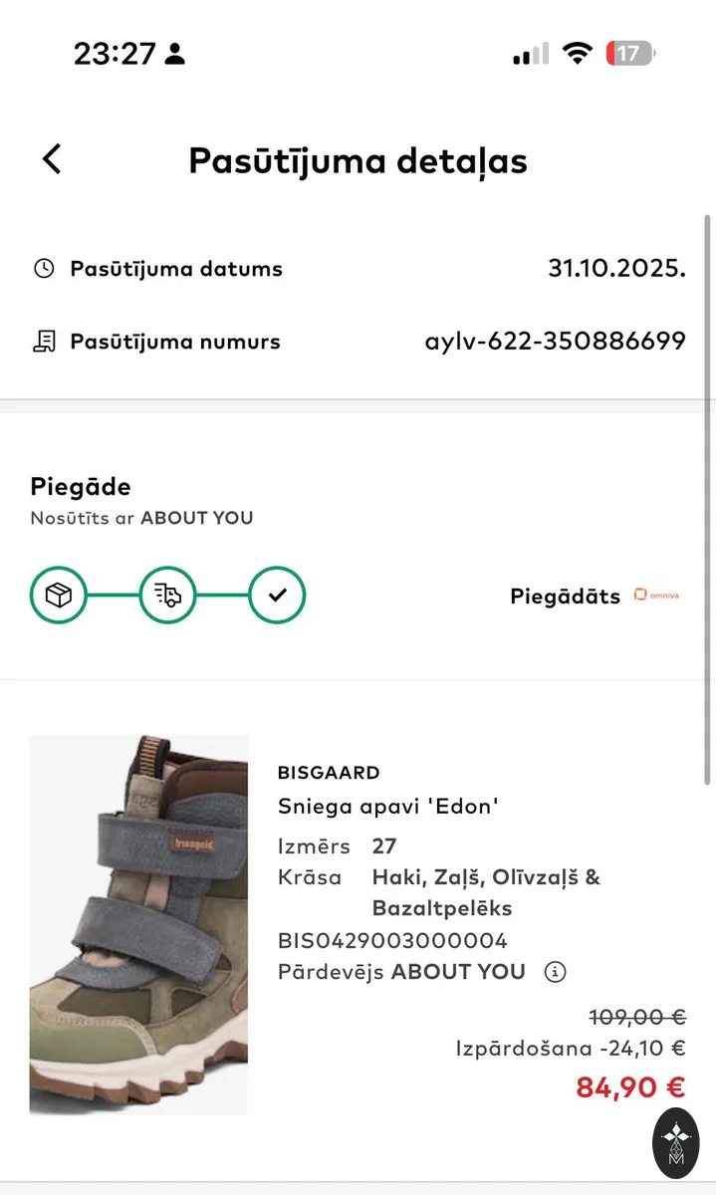Tap the clock icon beside Pasūtījuma datums
716x1195 pixels.
pyautogui.click(x=44, y=269)
